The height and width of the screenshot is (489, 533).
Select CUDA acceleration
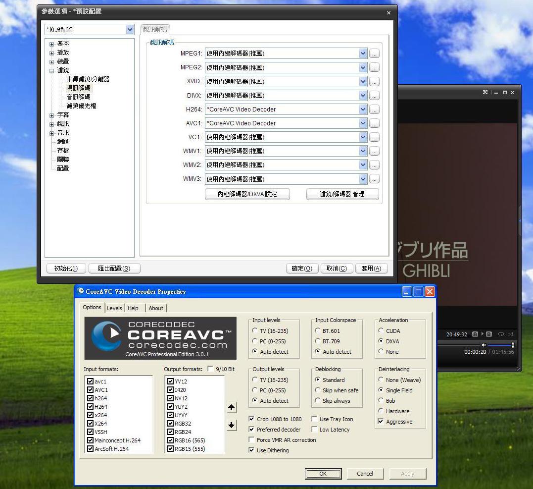click(381, 330)
